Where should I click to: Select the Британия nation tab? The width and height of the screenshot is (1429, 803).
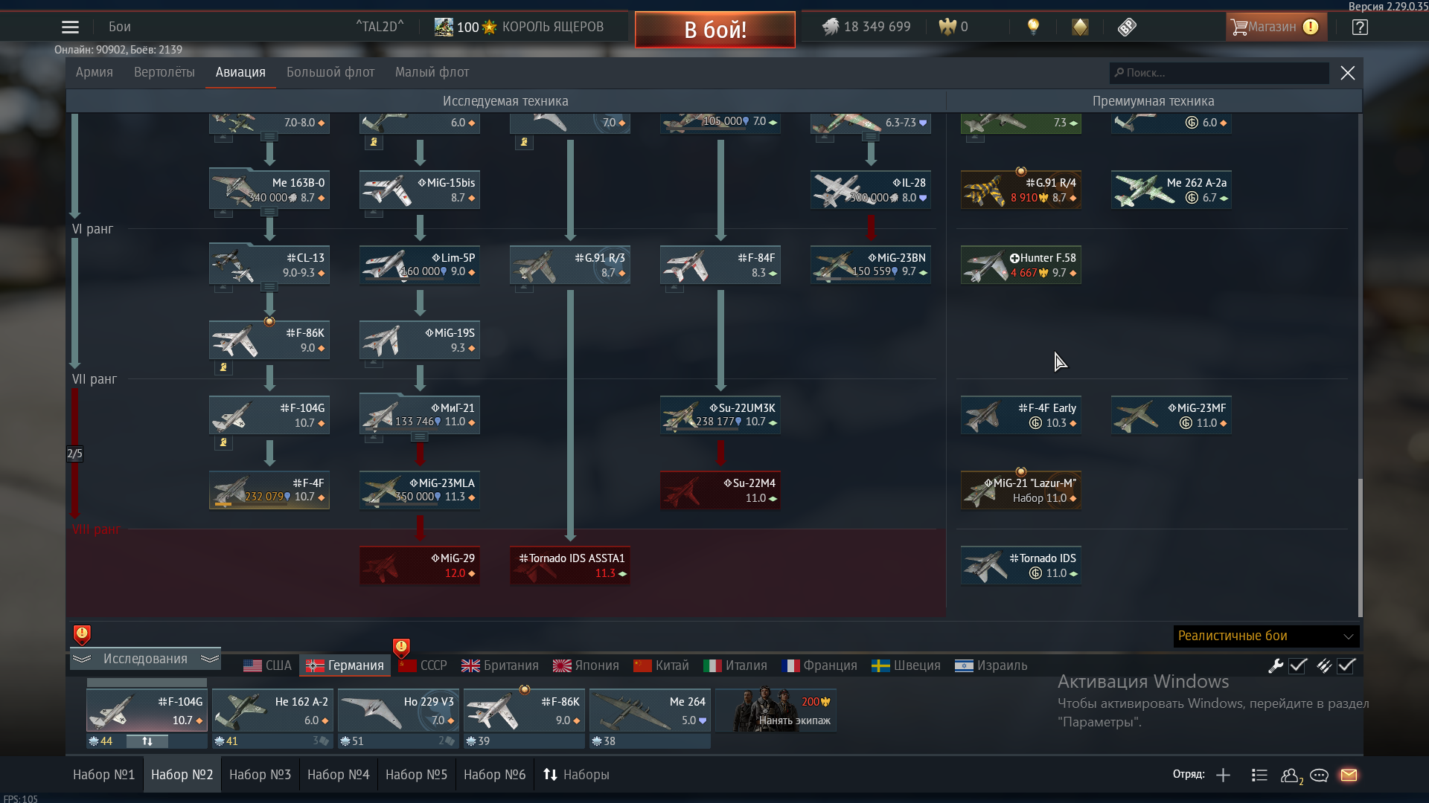(x=499, y=665)
